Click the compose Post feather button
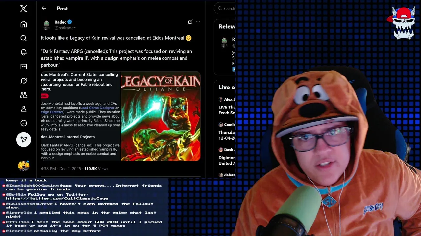Screen dimensions: 421x236 pos(24,140)
